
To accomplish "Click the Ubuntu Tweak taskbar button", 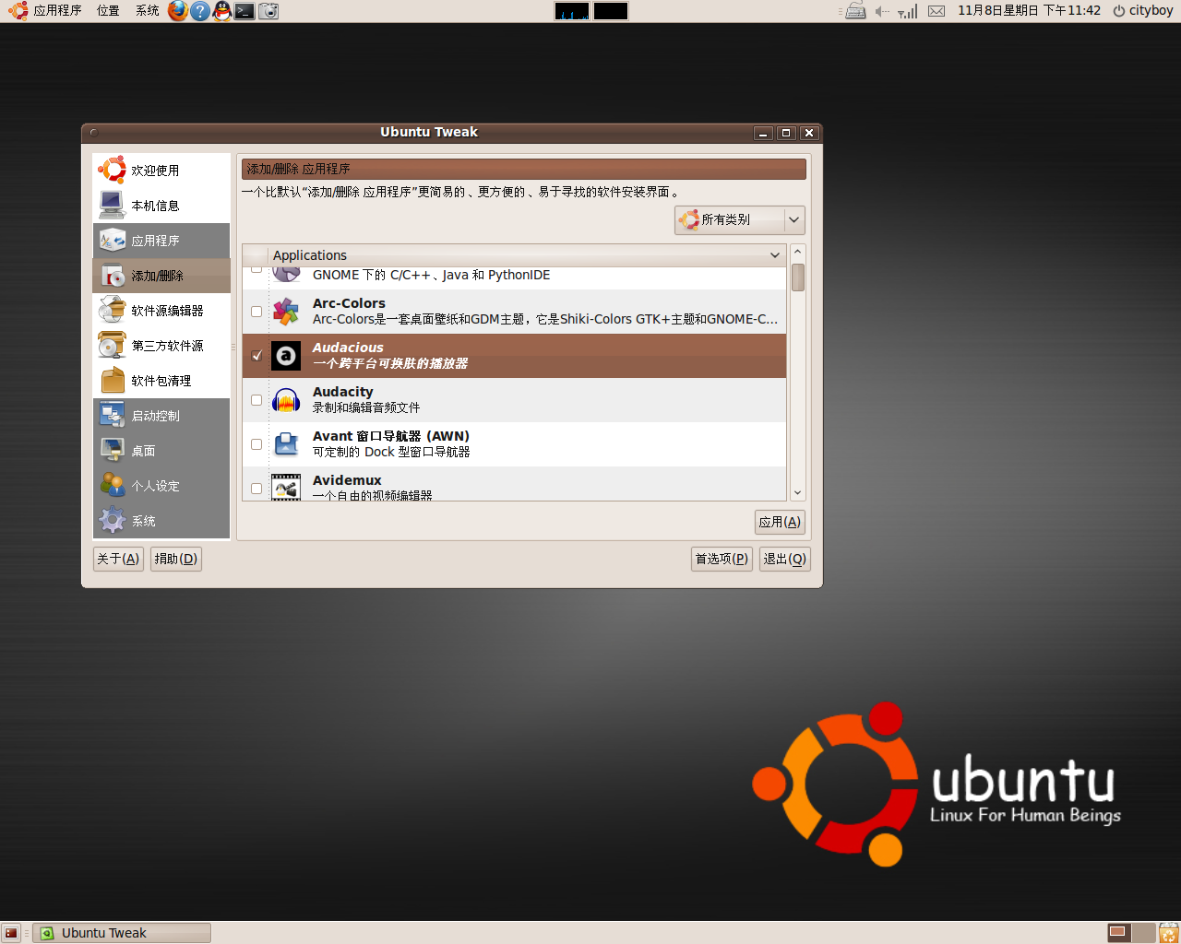I will point(122,933).
